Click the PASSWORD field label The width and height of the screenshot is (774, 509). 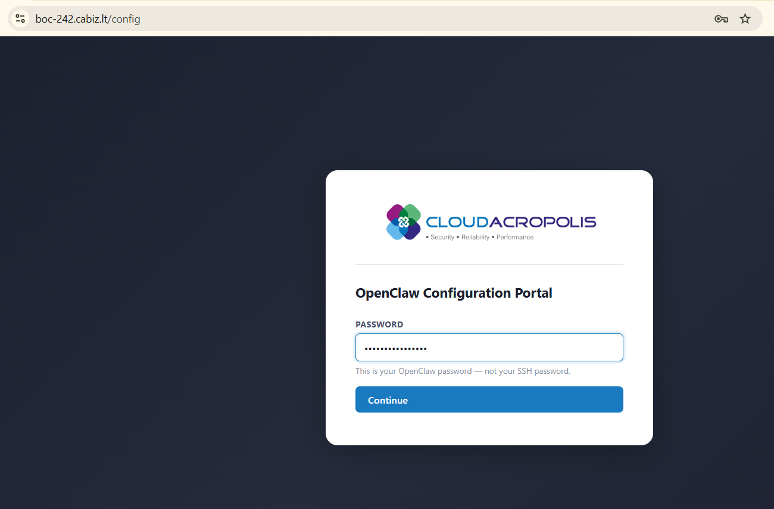coord(379,324)
